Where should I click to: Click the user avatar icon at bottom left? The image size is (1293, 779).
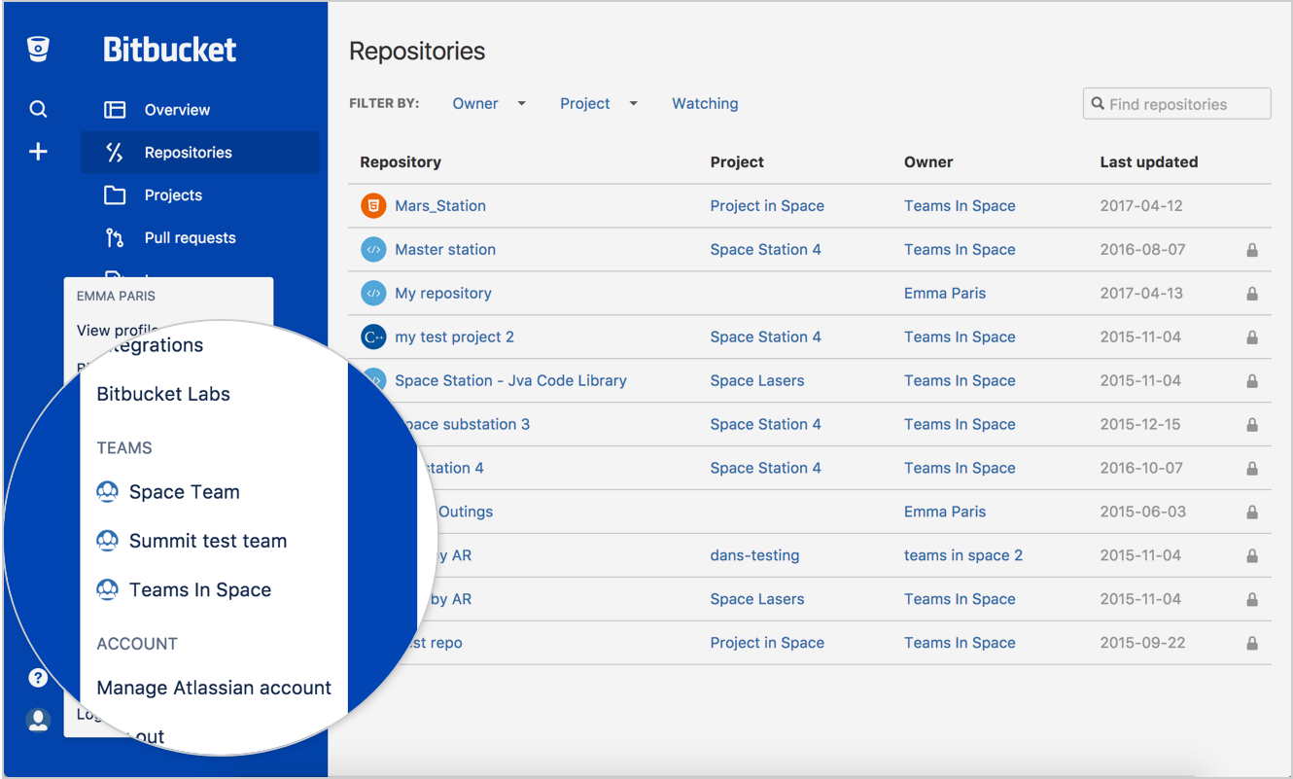tap(38, 721)
